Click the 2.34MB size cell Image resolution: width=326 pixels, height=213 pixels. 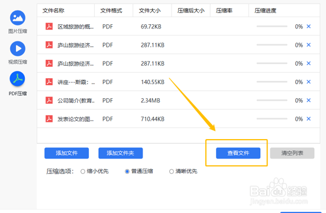150,101
